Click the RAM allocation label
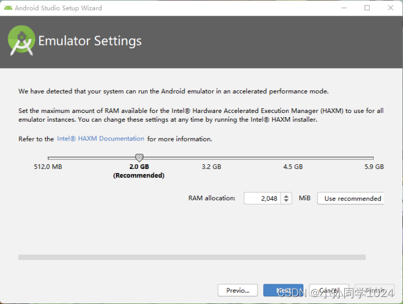Viewport: 403px width, 304px height. point(212,198)
